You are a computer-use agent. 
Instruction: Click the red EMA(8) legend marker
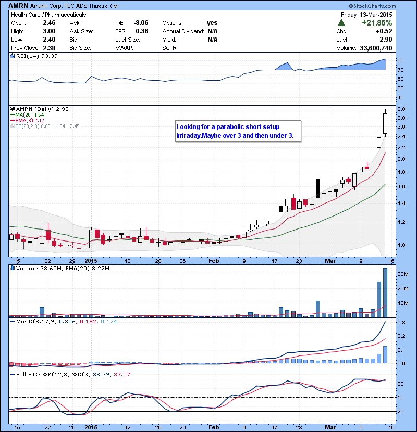pyautogui.click(x=11, y=121)
